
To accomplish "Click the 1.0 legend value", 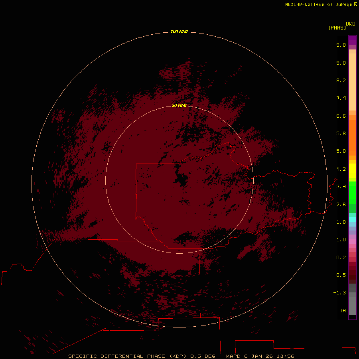I will tap(341, 240).
